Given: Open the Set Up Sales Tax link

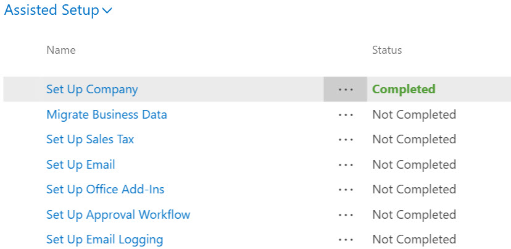Looking at the screenshot, I should pos(90,139).
